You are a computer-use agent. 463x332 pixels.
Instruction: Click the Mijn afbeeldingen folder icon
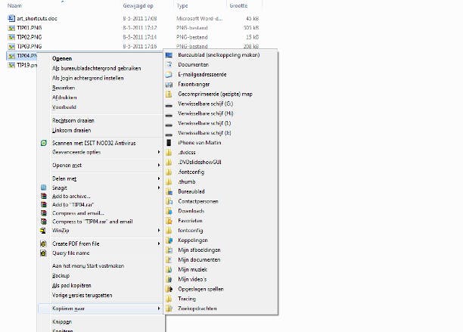[x=169, y=250]
